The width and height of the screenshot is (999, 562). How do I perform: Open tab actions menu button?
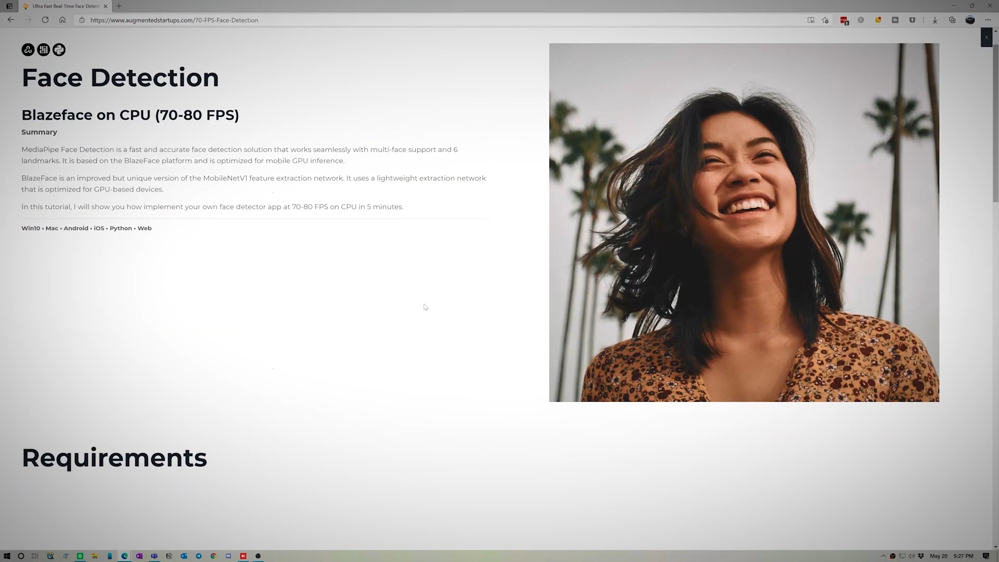coord(9,6)
